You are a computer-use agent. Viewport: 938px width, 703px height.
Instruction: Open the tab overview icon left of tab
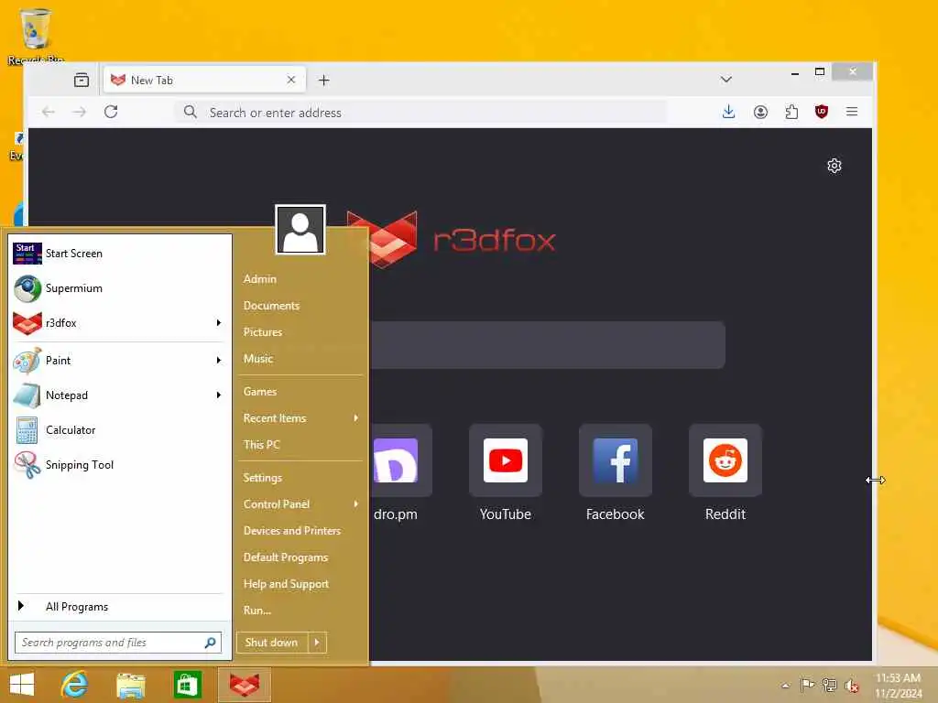tap(82, 81)
